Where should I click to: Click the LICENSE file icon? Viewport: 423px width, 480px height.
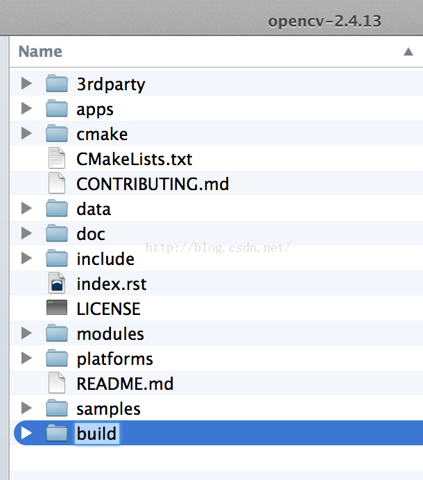(x=57, y=307)
